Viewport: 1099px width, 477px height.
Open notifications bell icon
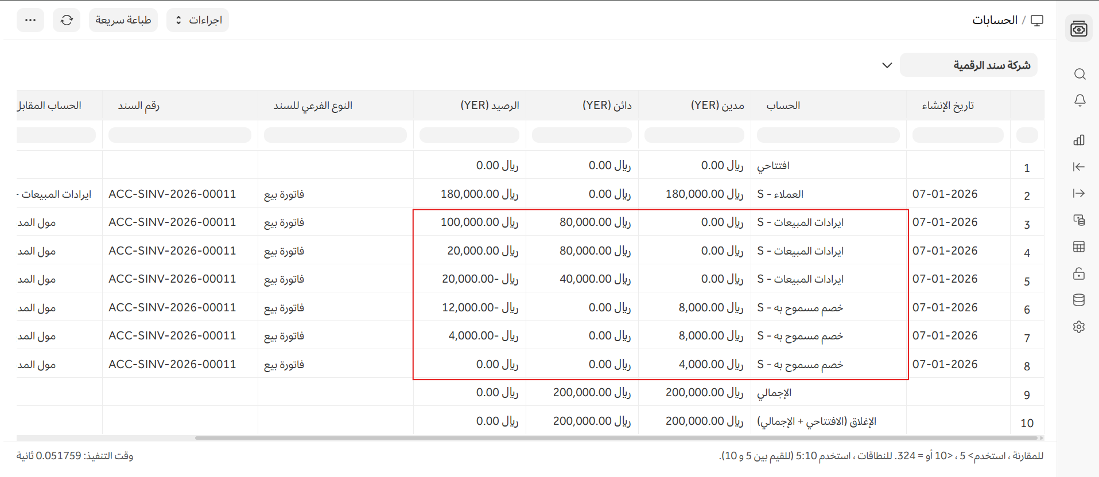[x=1079, y=100]
